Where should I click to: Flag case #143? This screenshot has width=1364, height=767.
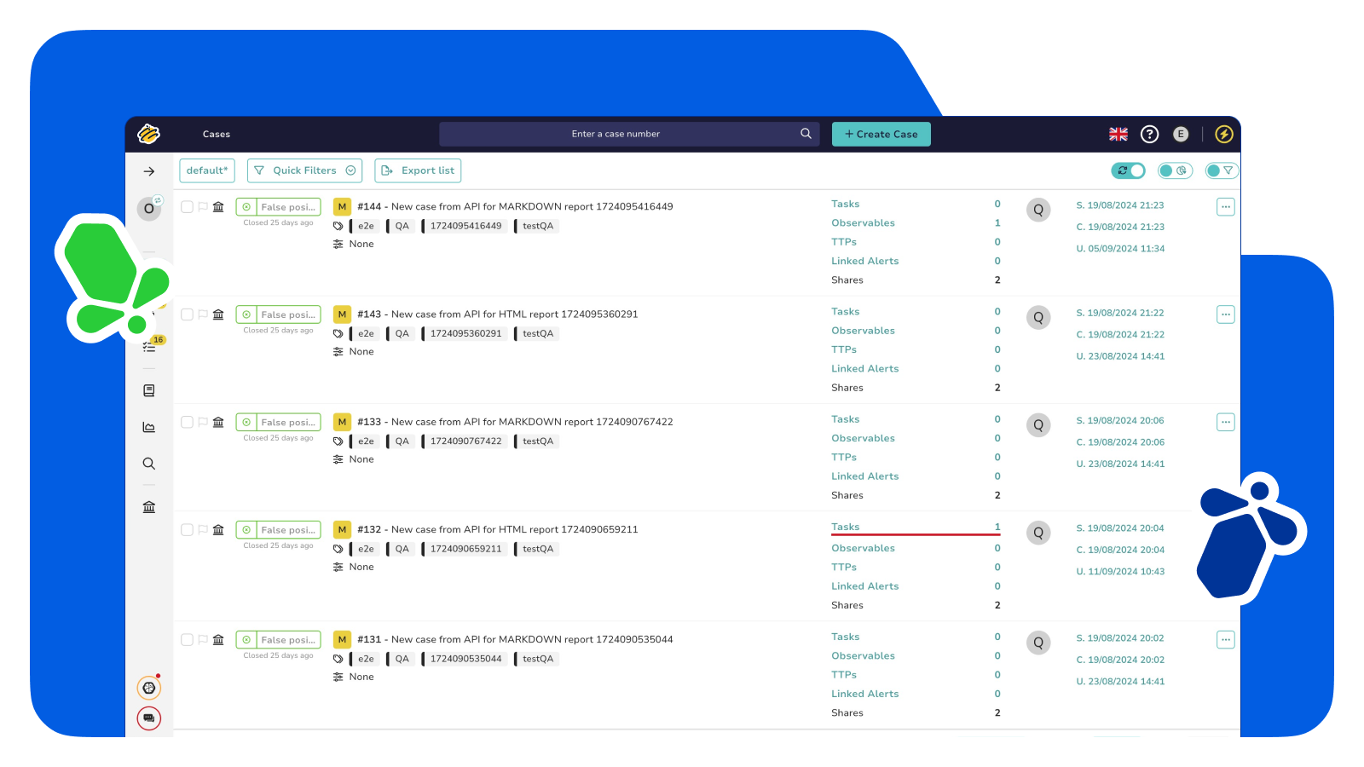tap(203, 314)
